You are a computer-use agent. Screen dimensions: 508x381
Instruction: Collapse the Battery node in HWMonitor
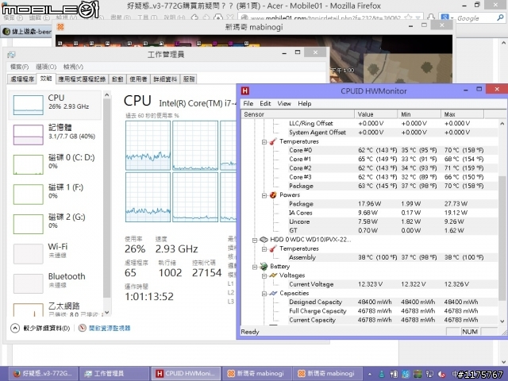tap(255, 267)
